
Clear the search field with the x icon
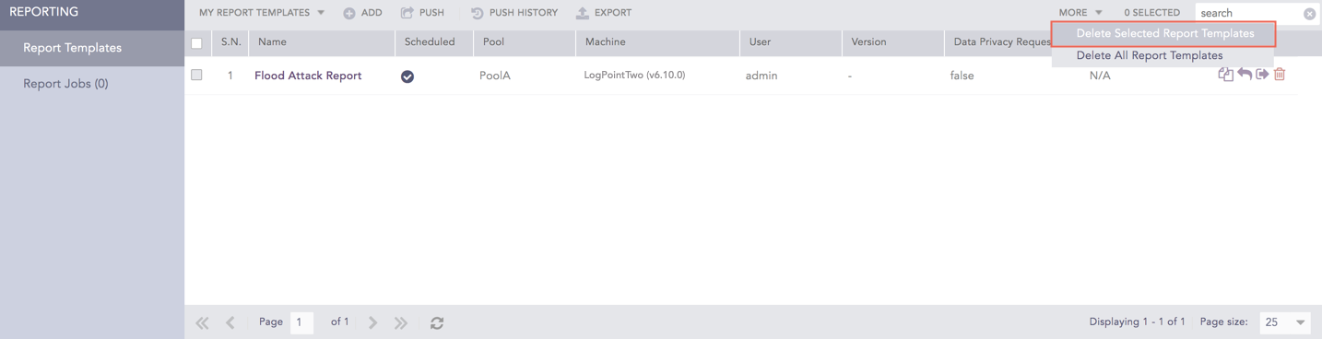(x=1309, y=13)
